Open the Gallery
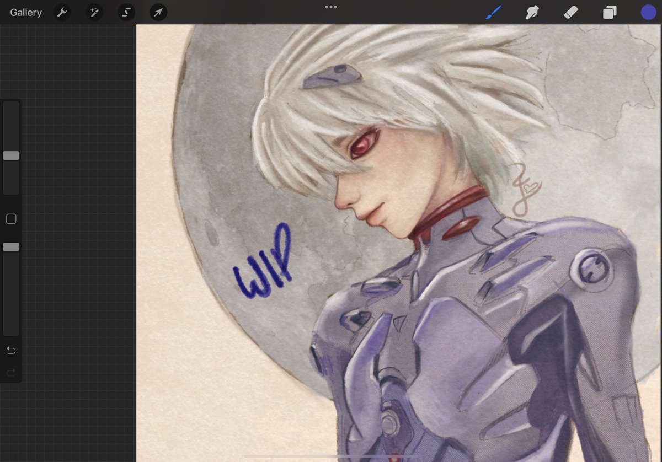The height and width of the screenshot is (462, 662). (26, 12)
